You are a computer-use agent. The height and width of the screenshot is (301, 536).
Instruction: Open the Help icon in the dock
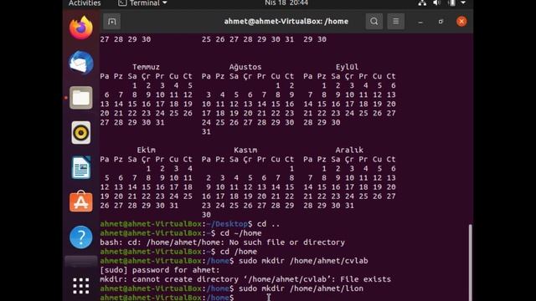(81, 237)
